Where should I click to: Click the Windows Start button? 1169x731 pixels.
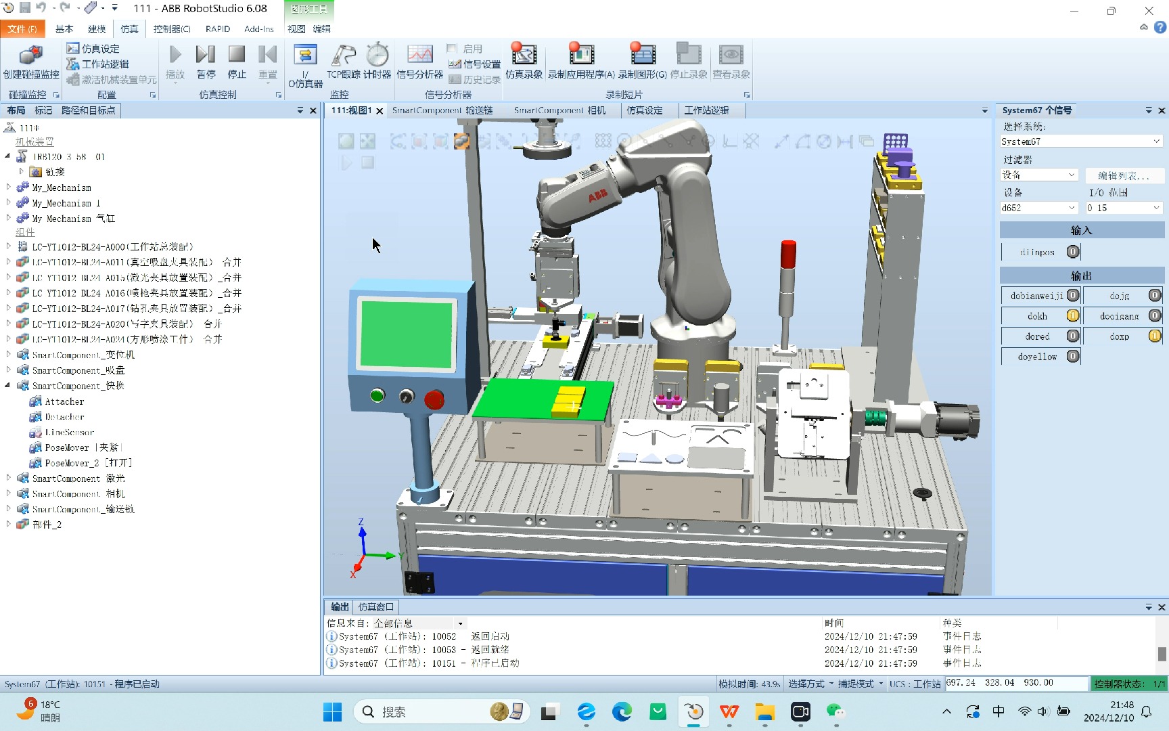(x=332, y=711)
